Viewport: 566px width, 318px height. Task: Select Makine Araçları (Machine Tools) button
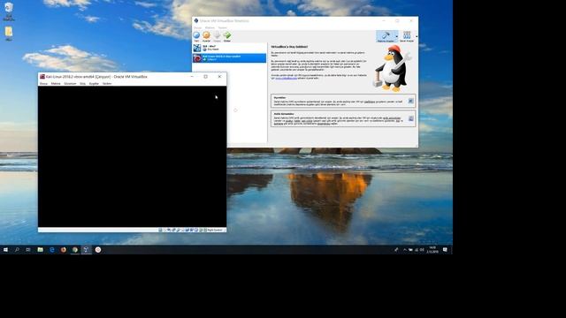click(386, 36)
